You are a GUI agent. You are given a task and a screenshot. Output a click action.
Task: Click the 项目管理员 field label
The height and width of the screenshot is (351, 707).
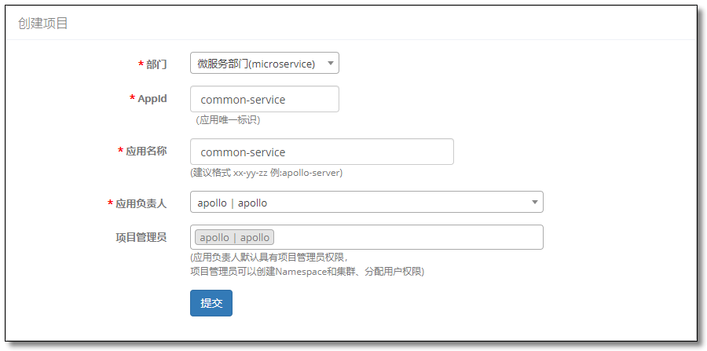point(141,238)
